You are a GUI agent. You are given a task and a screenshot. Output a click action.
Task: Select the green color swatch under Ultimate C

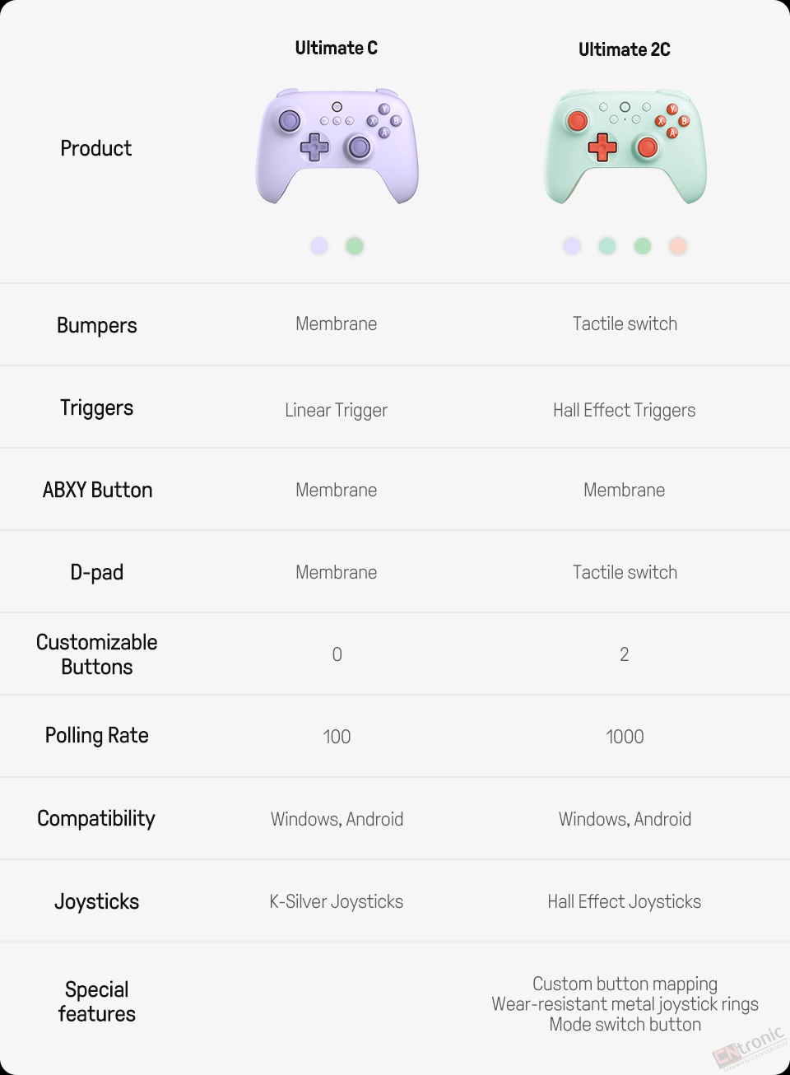(355, 246)
